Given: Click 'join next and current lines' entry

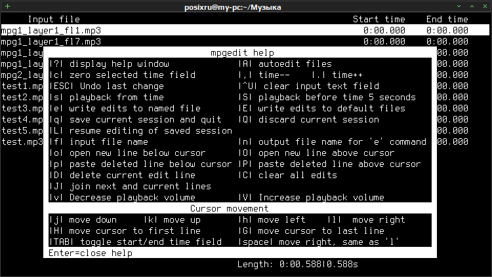Looking at the screenshot, I should point(130,186).
